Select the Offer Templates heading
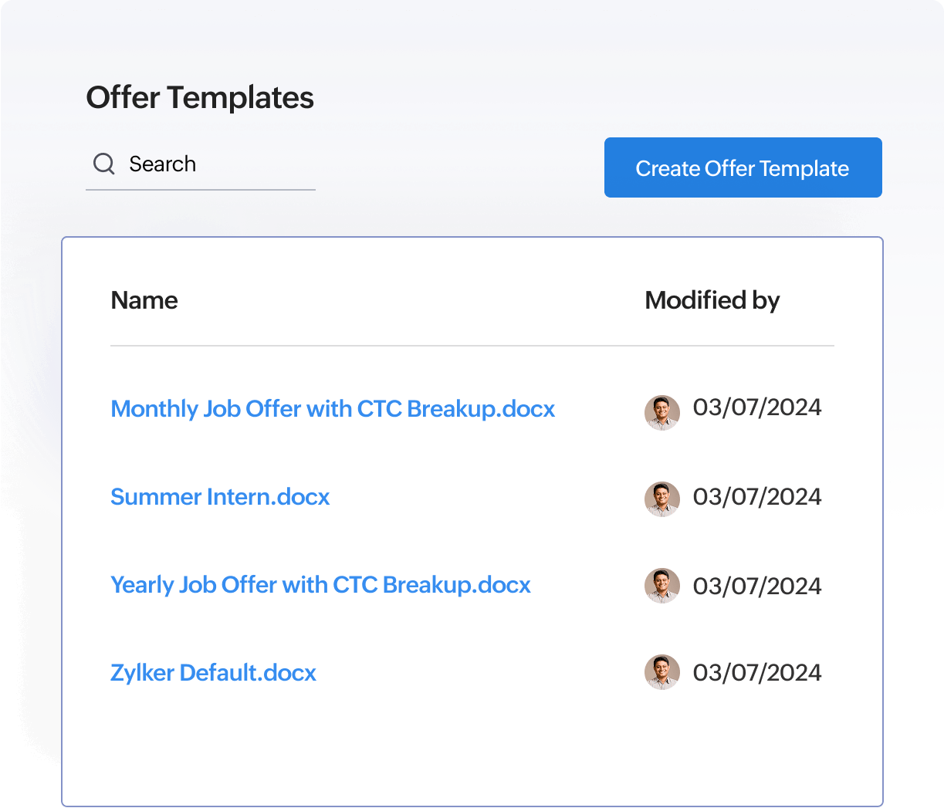Screen dimensions: 944x808 click(x=200, y=97)
